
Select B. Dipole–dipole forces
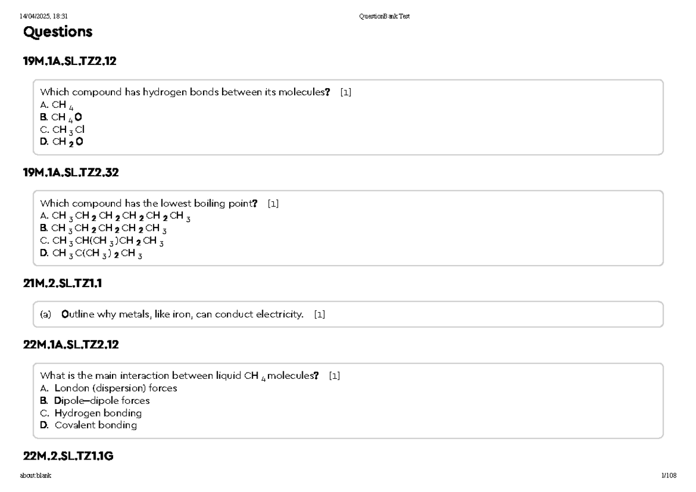coord(95,400)
